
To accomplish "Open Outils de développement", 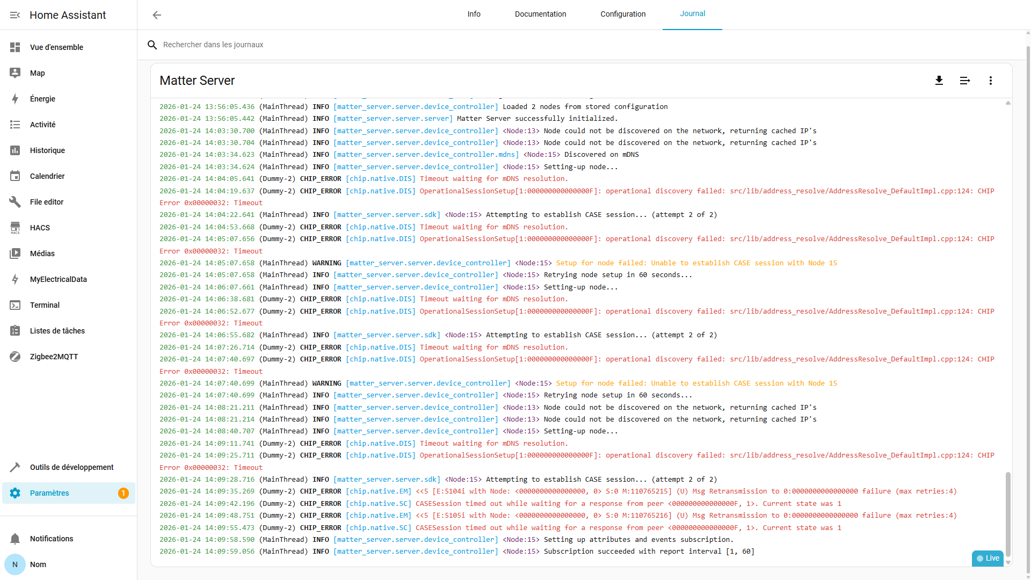I will tap(71, 467).
